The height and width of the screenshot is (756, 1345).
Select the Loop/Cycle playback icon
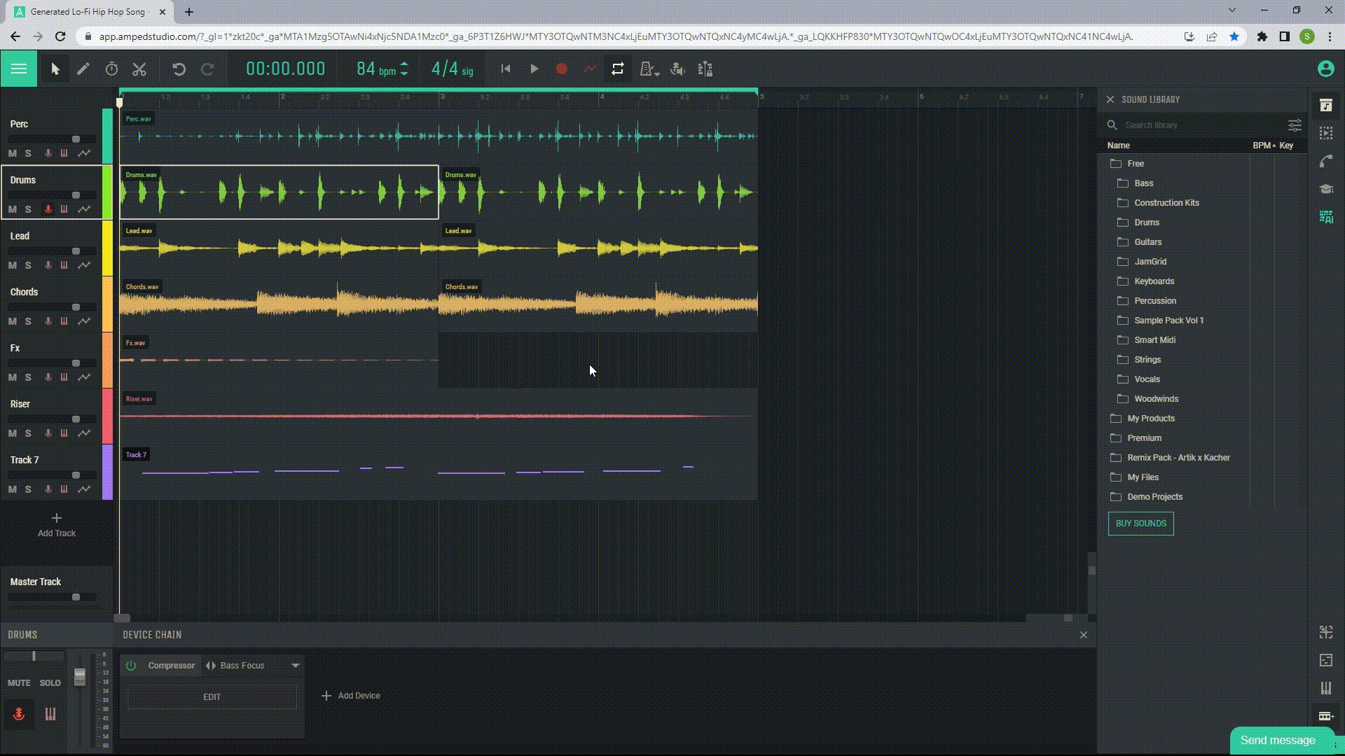point(618,69)
